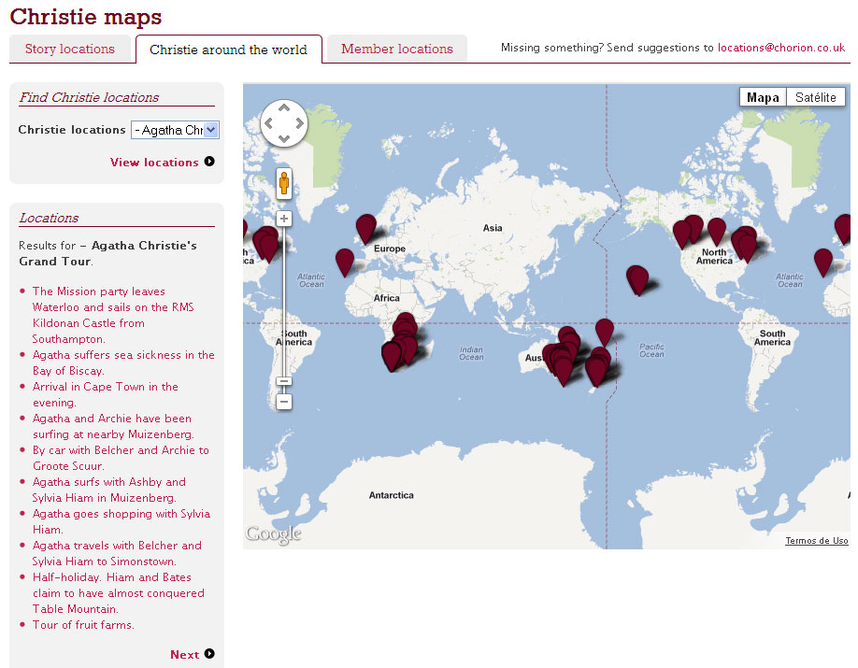Viewport: 858px width, 668px height.
Task: Select the marker in the Bay of Biscay
Action: [345, 262]
